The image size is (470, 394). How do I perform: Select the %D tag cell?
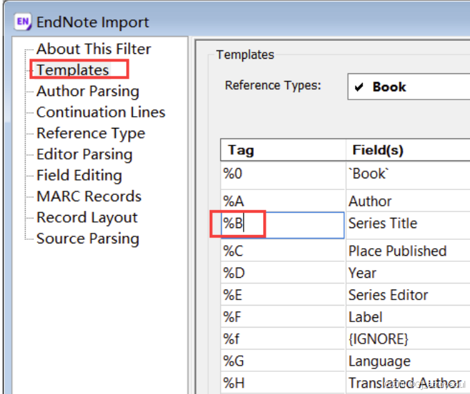282,273
